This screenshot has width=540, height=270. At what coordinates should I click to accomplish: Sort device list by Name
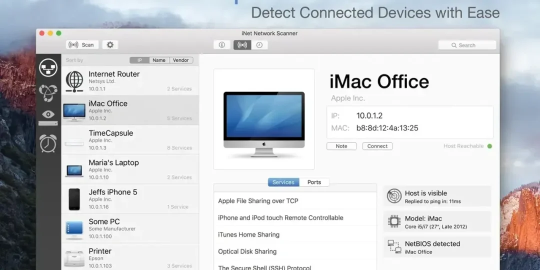(x=159, y=60)
